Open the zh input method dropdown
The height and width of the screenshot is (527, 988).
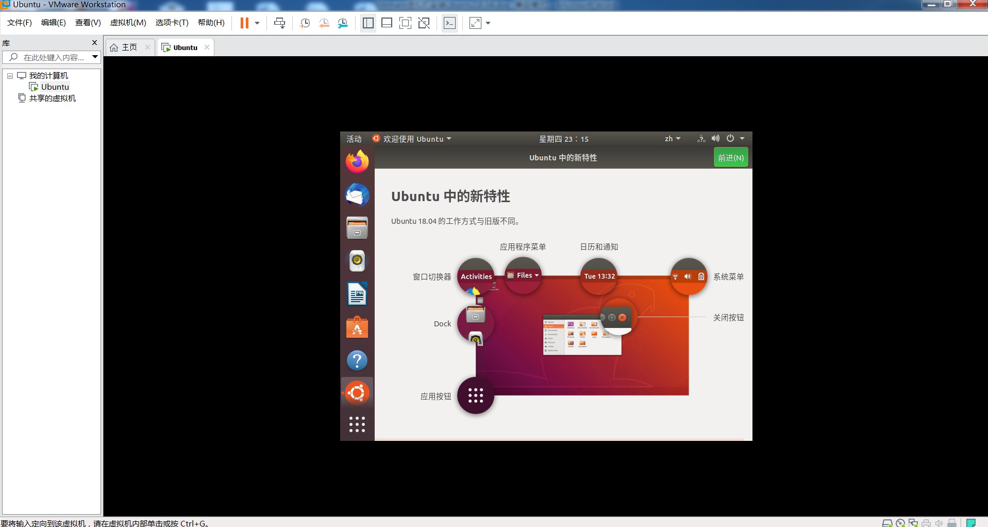click(673, 139)
